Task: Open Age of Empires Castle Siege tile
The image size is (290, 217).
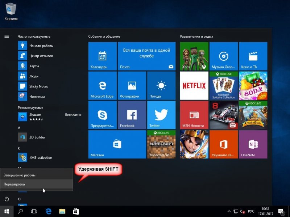Action: [253, 115]
